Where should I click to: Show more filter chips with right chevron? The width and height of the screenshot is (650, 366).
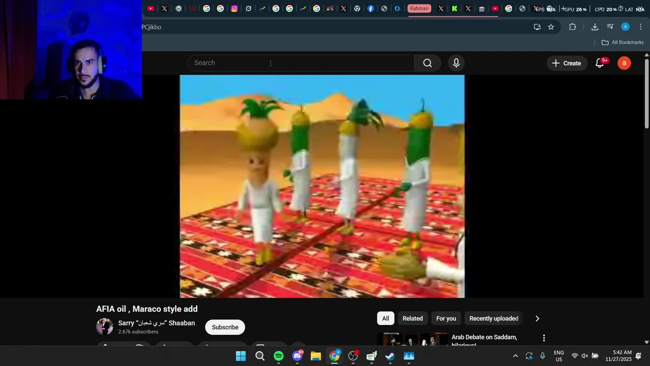click(537, 319)
